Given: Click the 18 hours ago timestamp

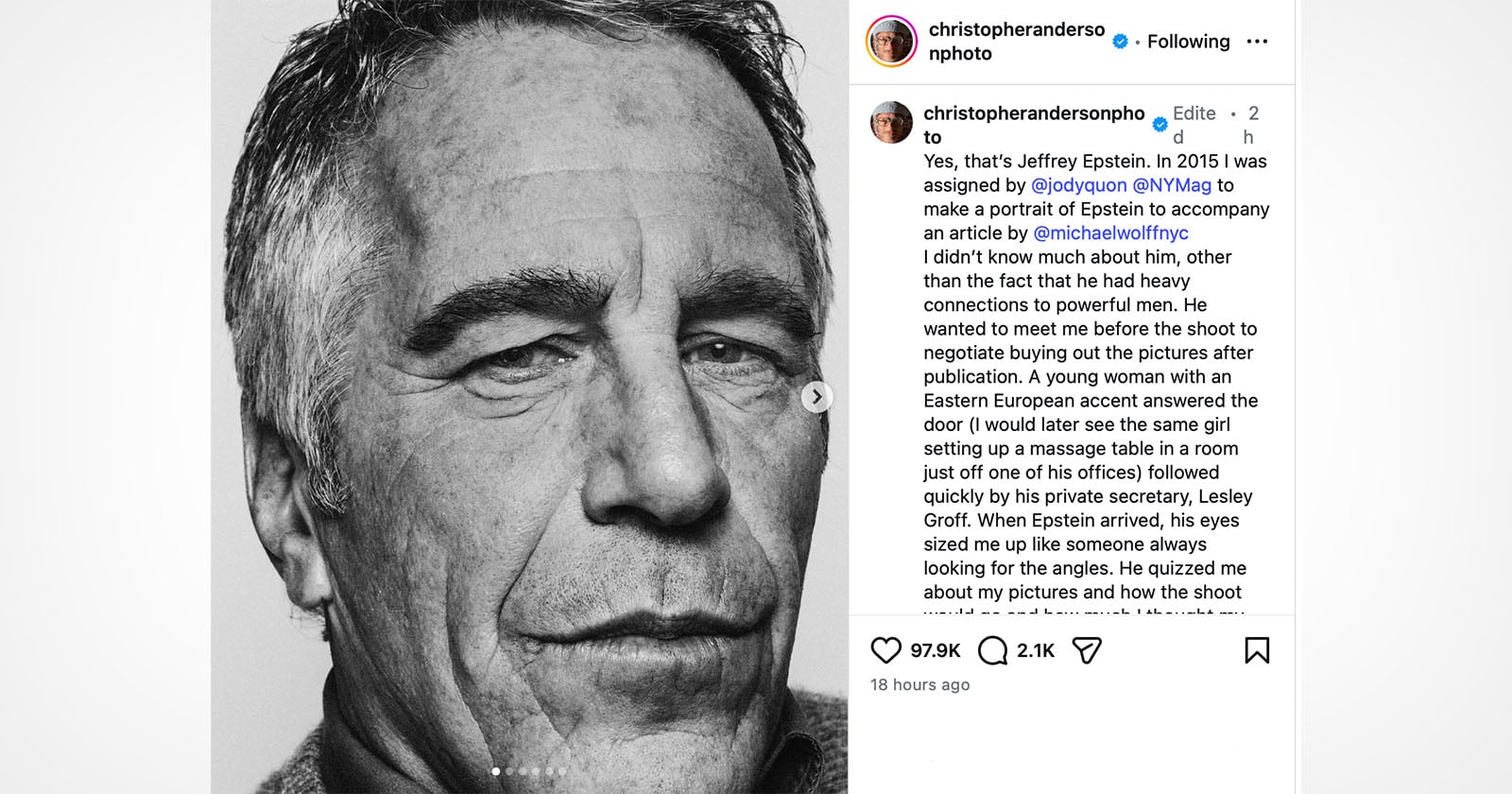Looking at the screenshot, I should (x=919, y=685).
